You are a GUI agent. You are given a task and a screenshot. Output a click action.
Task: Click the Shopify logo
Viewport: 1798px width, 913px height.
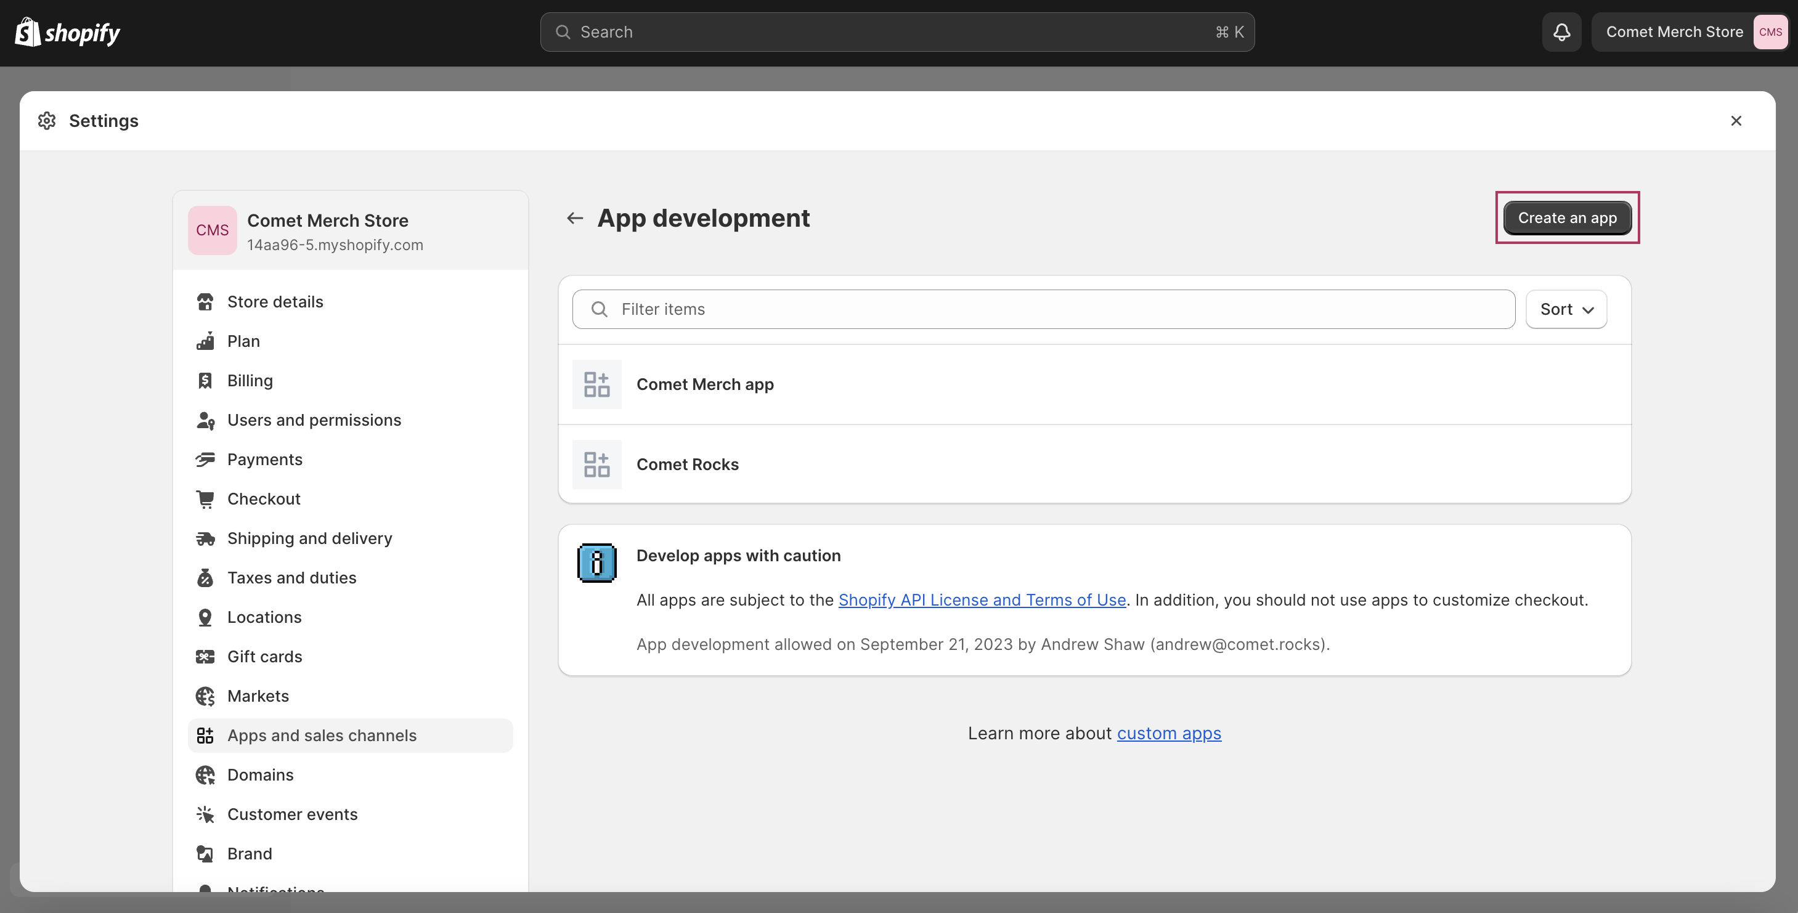coord(67,32)
